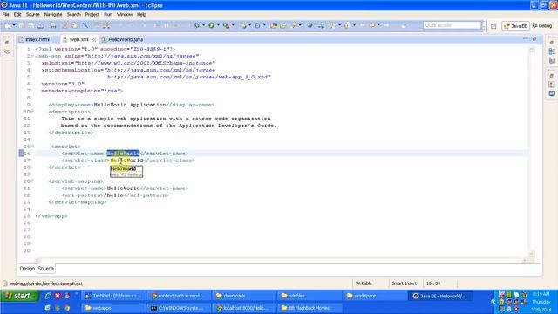
Task: Open the workspace folder taskbar button
Action: pyautogui.click(x=375, y=296)
